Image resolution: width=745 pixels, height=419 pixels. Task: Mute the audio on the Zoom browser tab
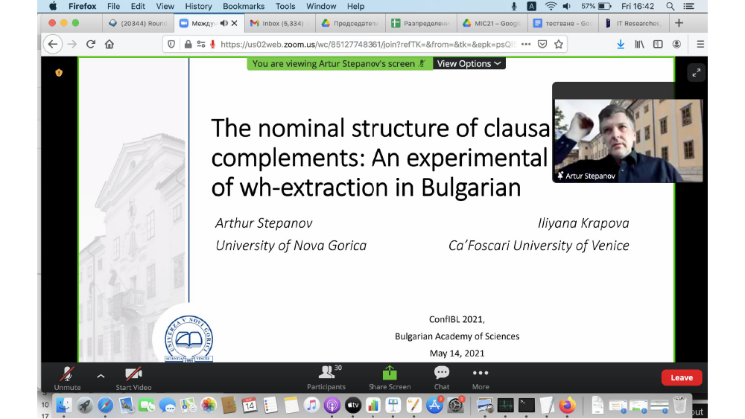point(223,24)
